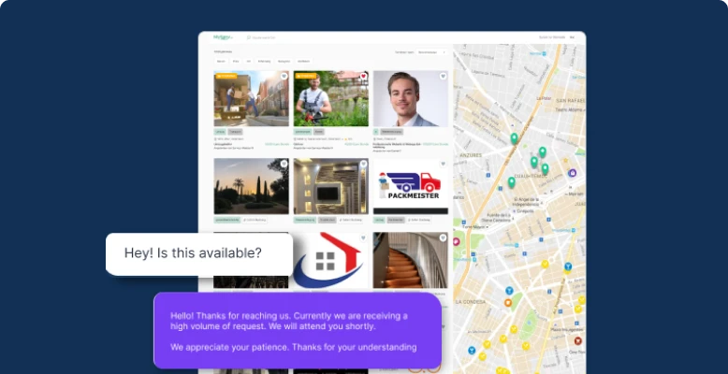Click gray tag under gardener listing
The image size is (728, 374).
pyautogui.click(x=319, y=132)
